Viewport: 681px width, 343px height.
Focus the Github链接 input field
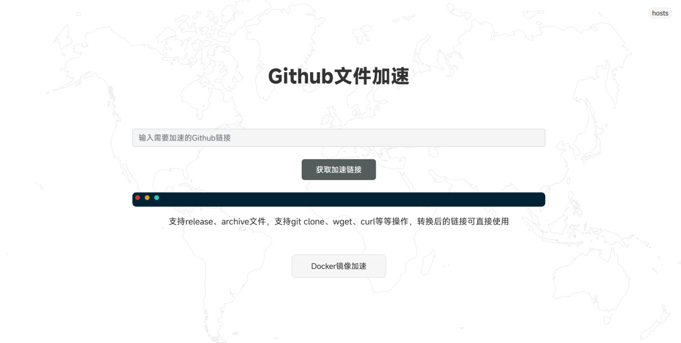click(338, 138)
